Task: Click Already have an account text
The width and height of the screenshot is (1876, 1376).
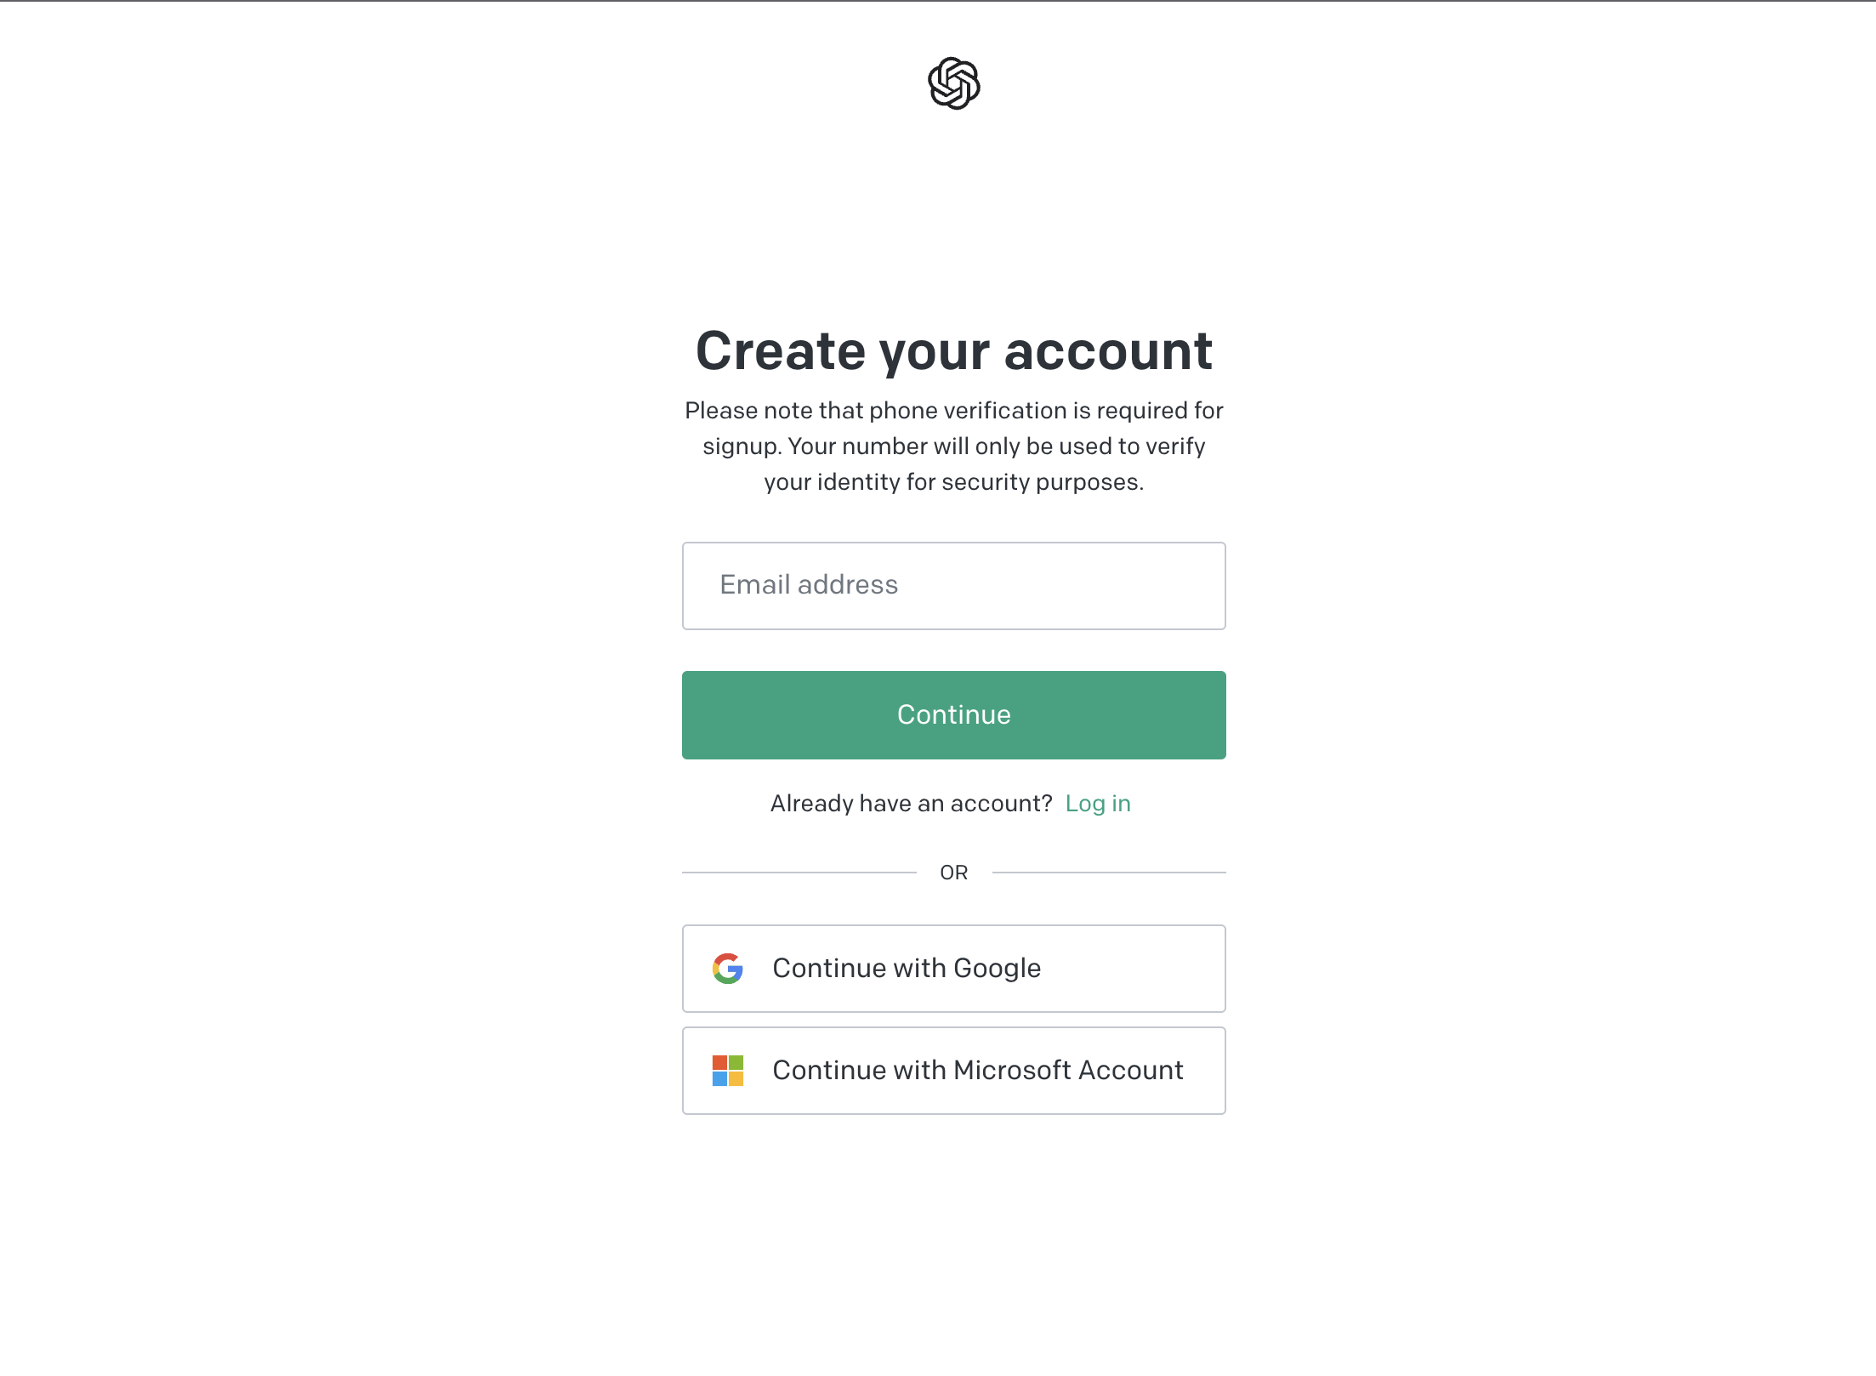Action: pos(912,803)
